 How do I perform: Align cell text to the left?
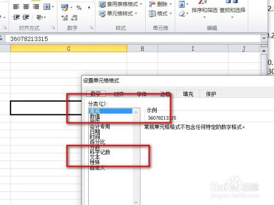(16, 7)
